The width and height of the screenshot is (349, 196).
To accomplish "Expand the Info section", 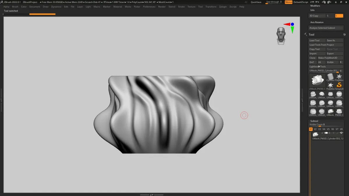I will tap(312, 10).
